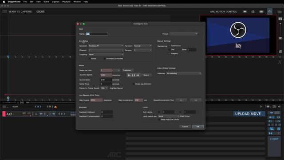Toggle the Integers checkbox
Screen dimensions: 284x160
click(170, 53)
